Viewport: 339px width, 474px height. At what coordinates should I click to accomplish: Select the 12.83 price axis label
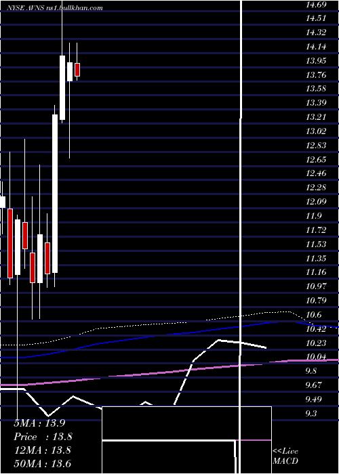click(316, 146)
